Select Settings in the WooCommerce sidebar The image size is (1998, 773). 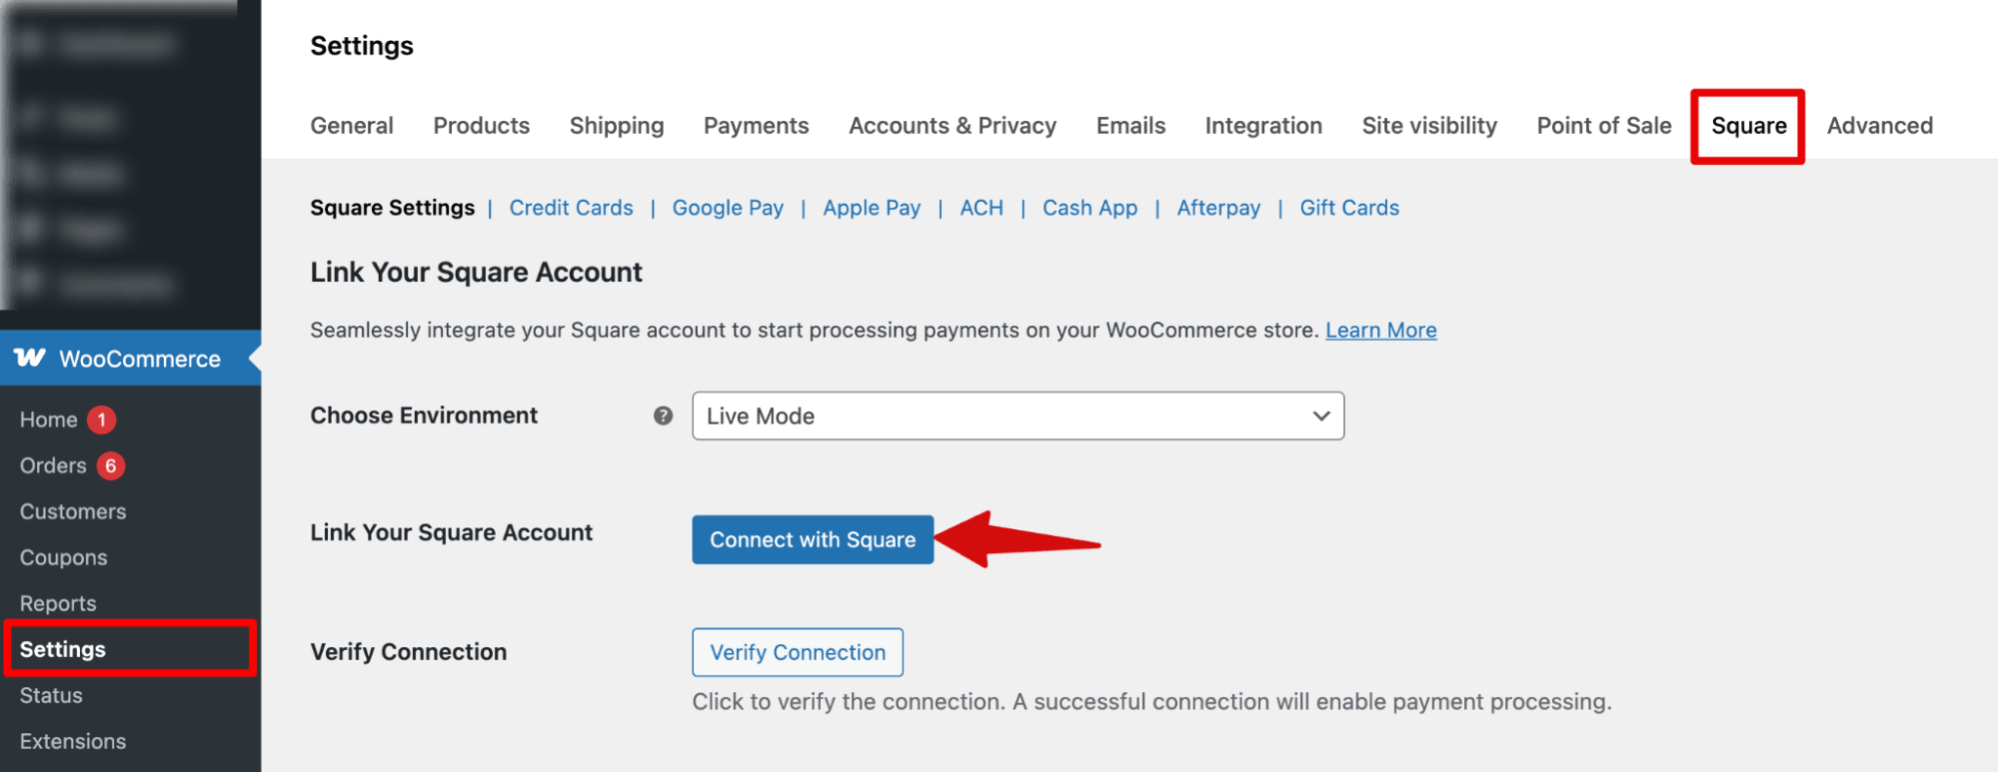pos(63,650)
